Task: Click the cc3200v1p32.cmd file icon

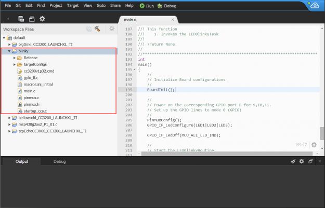Action: (x=20, y=72)
